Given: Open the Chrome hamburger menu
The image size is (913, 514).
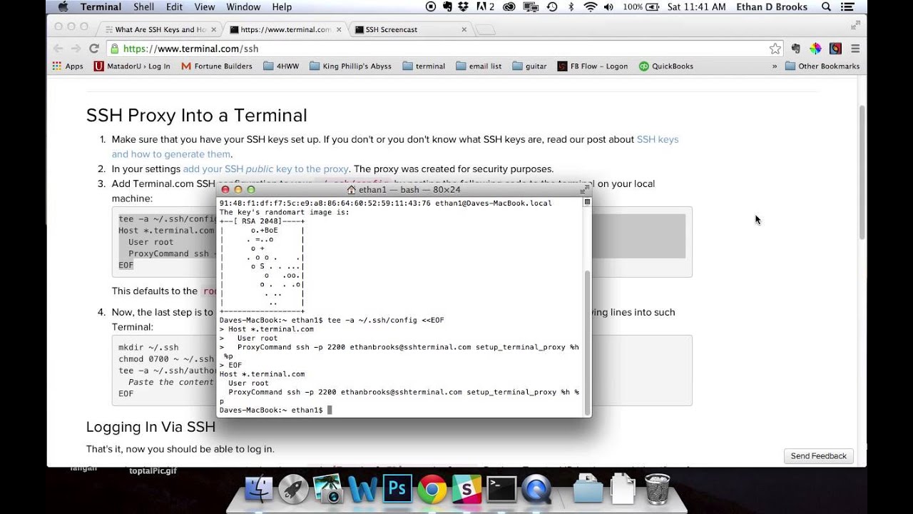Looking at the screenshot, I should (855, 49).
